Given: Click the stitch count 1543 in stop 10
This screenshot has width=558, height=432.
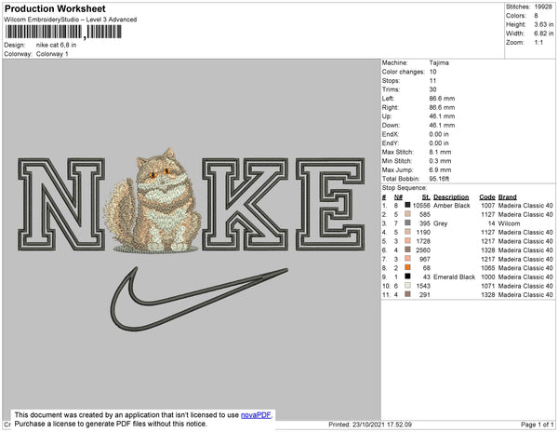Looking at the screenshot, I should (x=423, y=286).
